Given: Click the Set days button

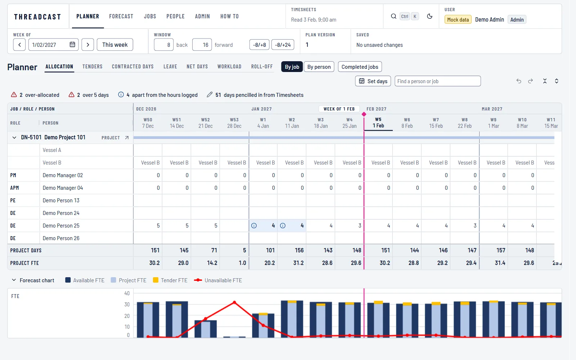Looking at the screenshot, I should click(373, 81).
